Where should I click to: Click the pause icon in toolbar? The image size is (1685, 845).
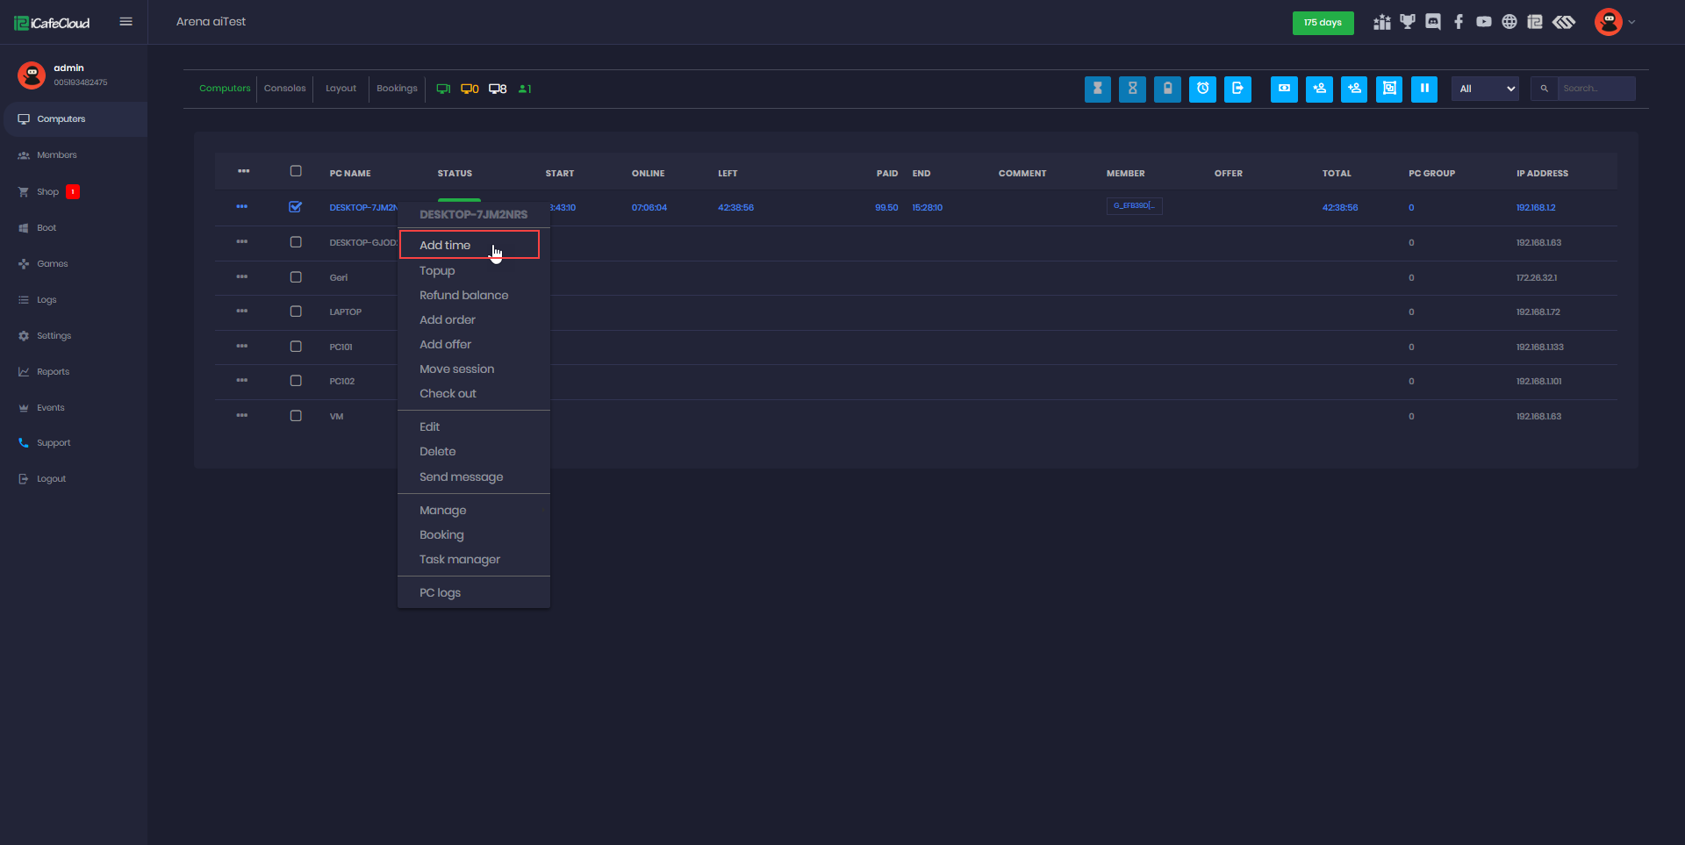pyautogui.click(x=1423, y=89)
